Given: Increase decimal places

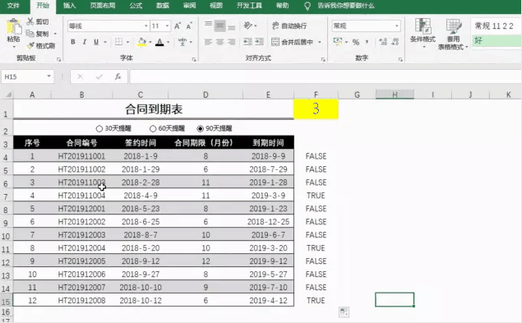Looking at the screenshot, I should tap(383, 42).
